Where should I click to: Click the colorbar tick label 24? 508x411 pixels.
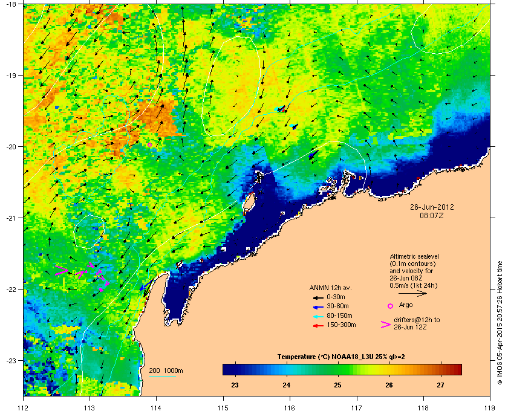click(287, 385)
